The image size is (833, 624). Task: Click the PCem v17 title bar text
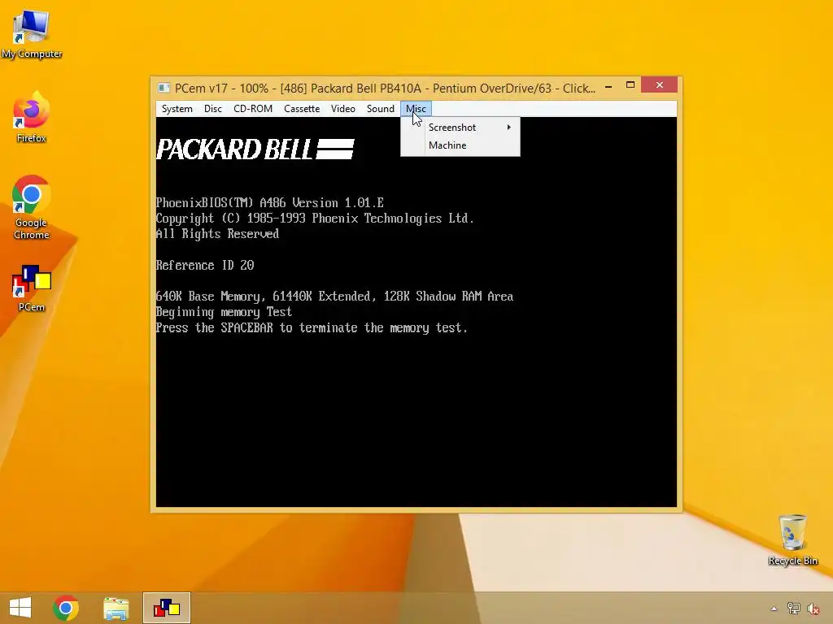(385, 88)
